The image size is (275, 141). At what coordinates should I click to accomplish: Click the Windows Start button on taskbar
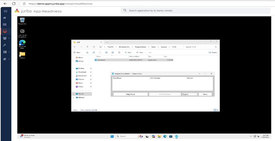[112, 136]
